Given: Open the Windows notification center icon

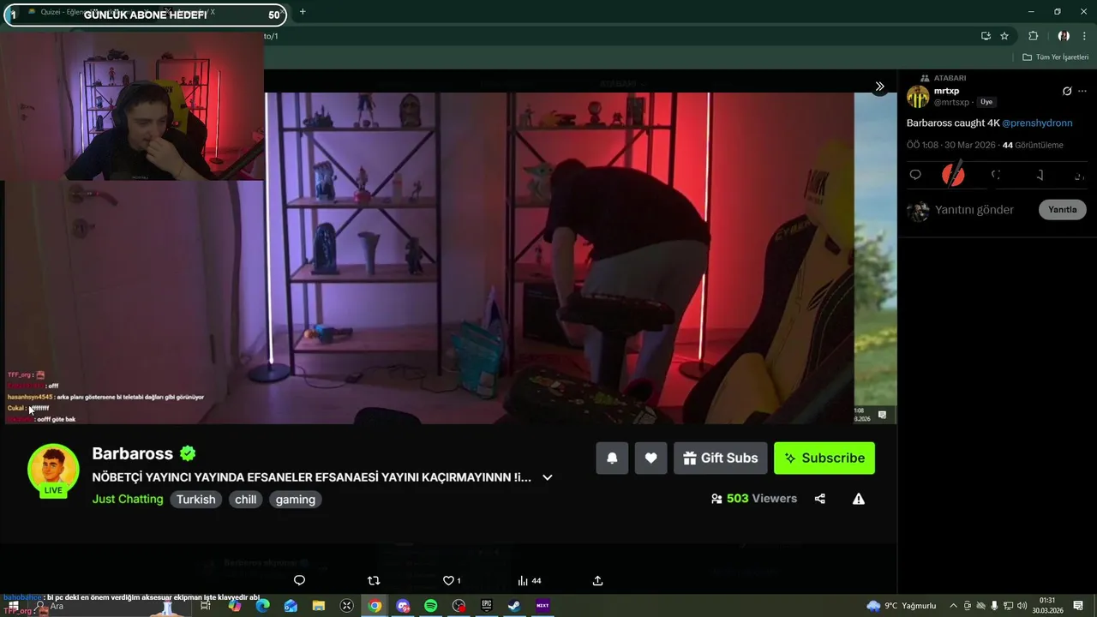Looking at the screenshot, I should 1078,606.
